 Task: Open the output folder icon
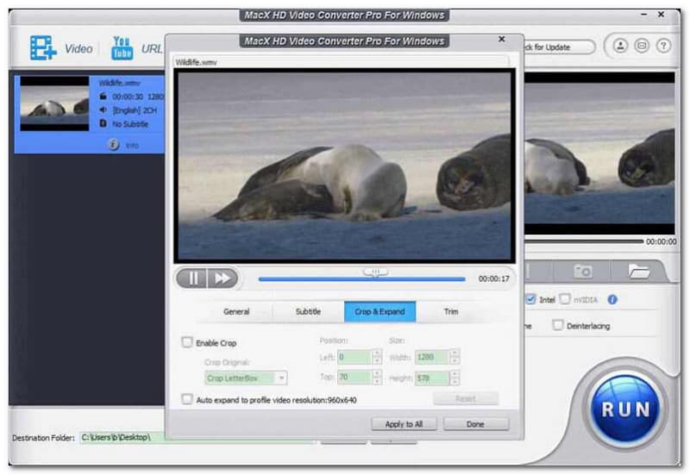[639, 272]
